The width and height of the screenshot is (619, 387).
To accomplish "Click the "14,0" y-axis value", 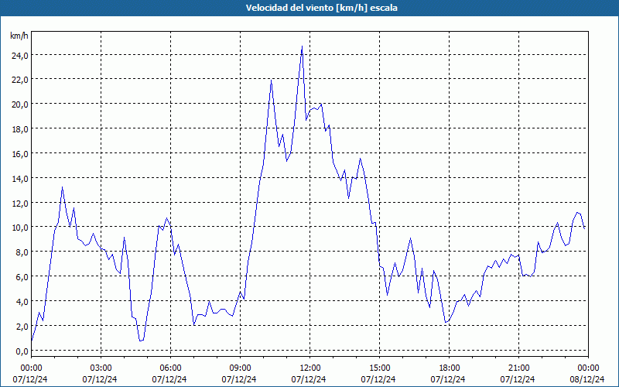I will 20,179.
